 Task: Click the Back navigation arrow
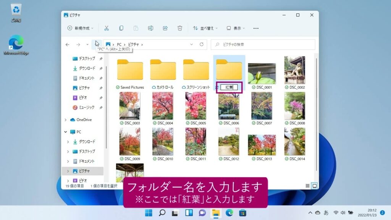pos(68,45)
